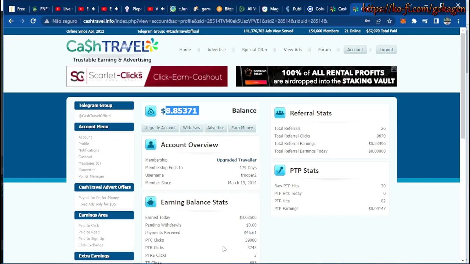Switch to the game tab

[202, 9]
